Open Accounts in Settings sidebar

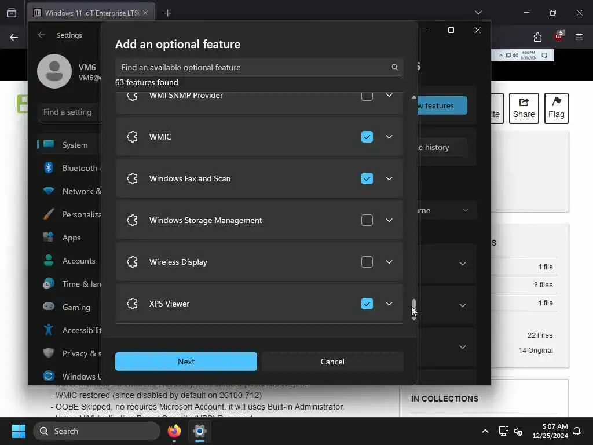pyautogui.click(x=69, y=261)
